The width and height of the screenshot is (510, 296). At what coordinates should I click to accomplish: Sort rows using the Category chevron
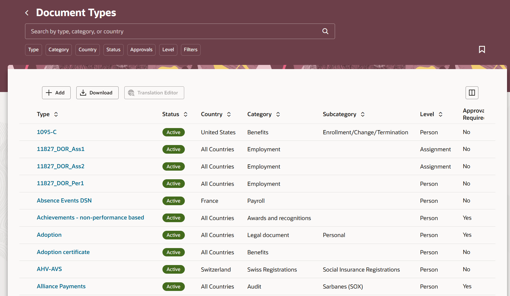pyautogui.click(x=278, y=114)
